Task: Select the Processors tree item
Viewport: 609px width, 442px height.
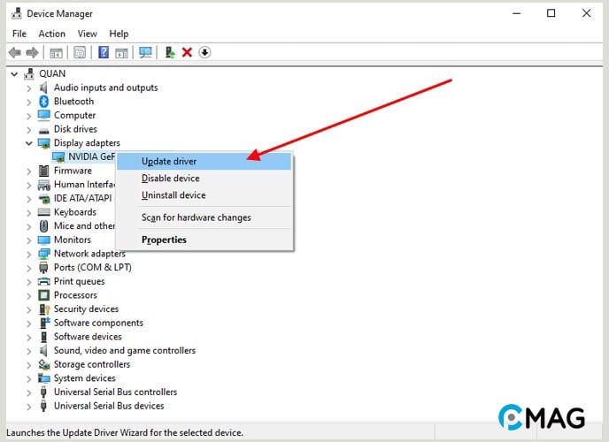Action: pos(74,295)
